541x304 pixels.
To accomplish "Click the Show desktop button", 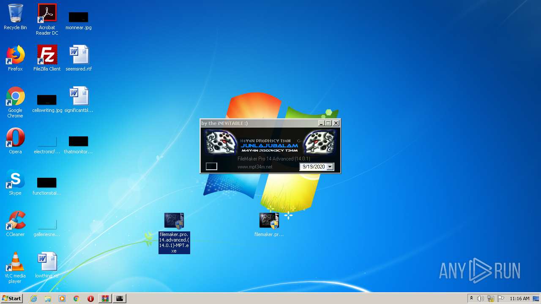I will point(536,299).
